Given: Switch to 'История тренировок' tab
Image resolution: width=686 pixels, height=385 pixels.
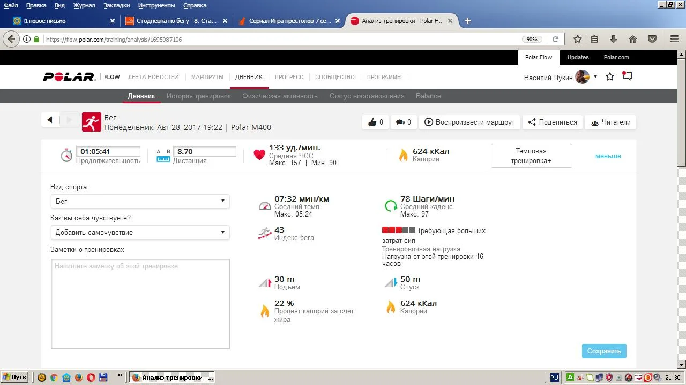Looking at the screenshot, I should 198,96.
